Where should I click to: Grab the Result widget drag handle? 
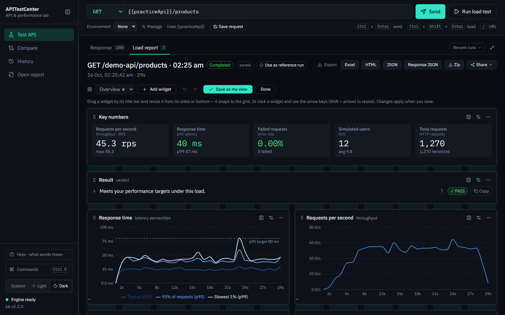pos(94,180)
